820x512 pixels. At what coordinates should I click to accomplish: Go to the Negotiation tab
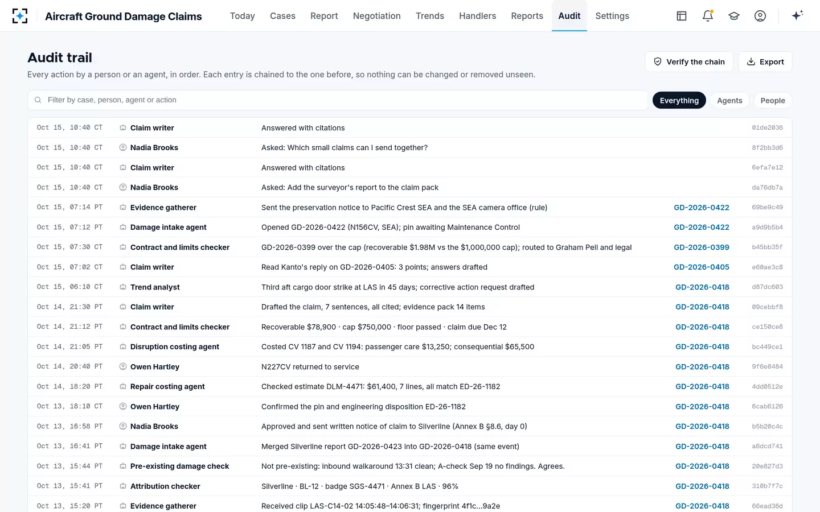tap(377, 16)
